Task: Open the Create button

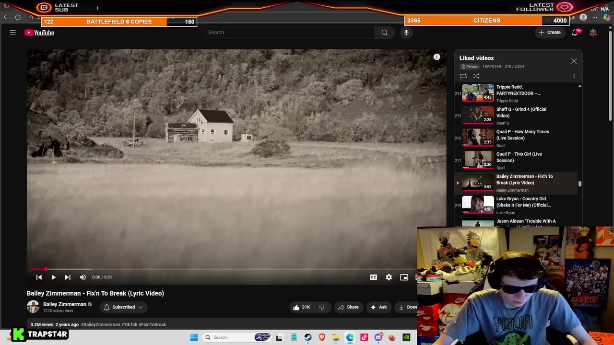Action: coord(550,33)
